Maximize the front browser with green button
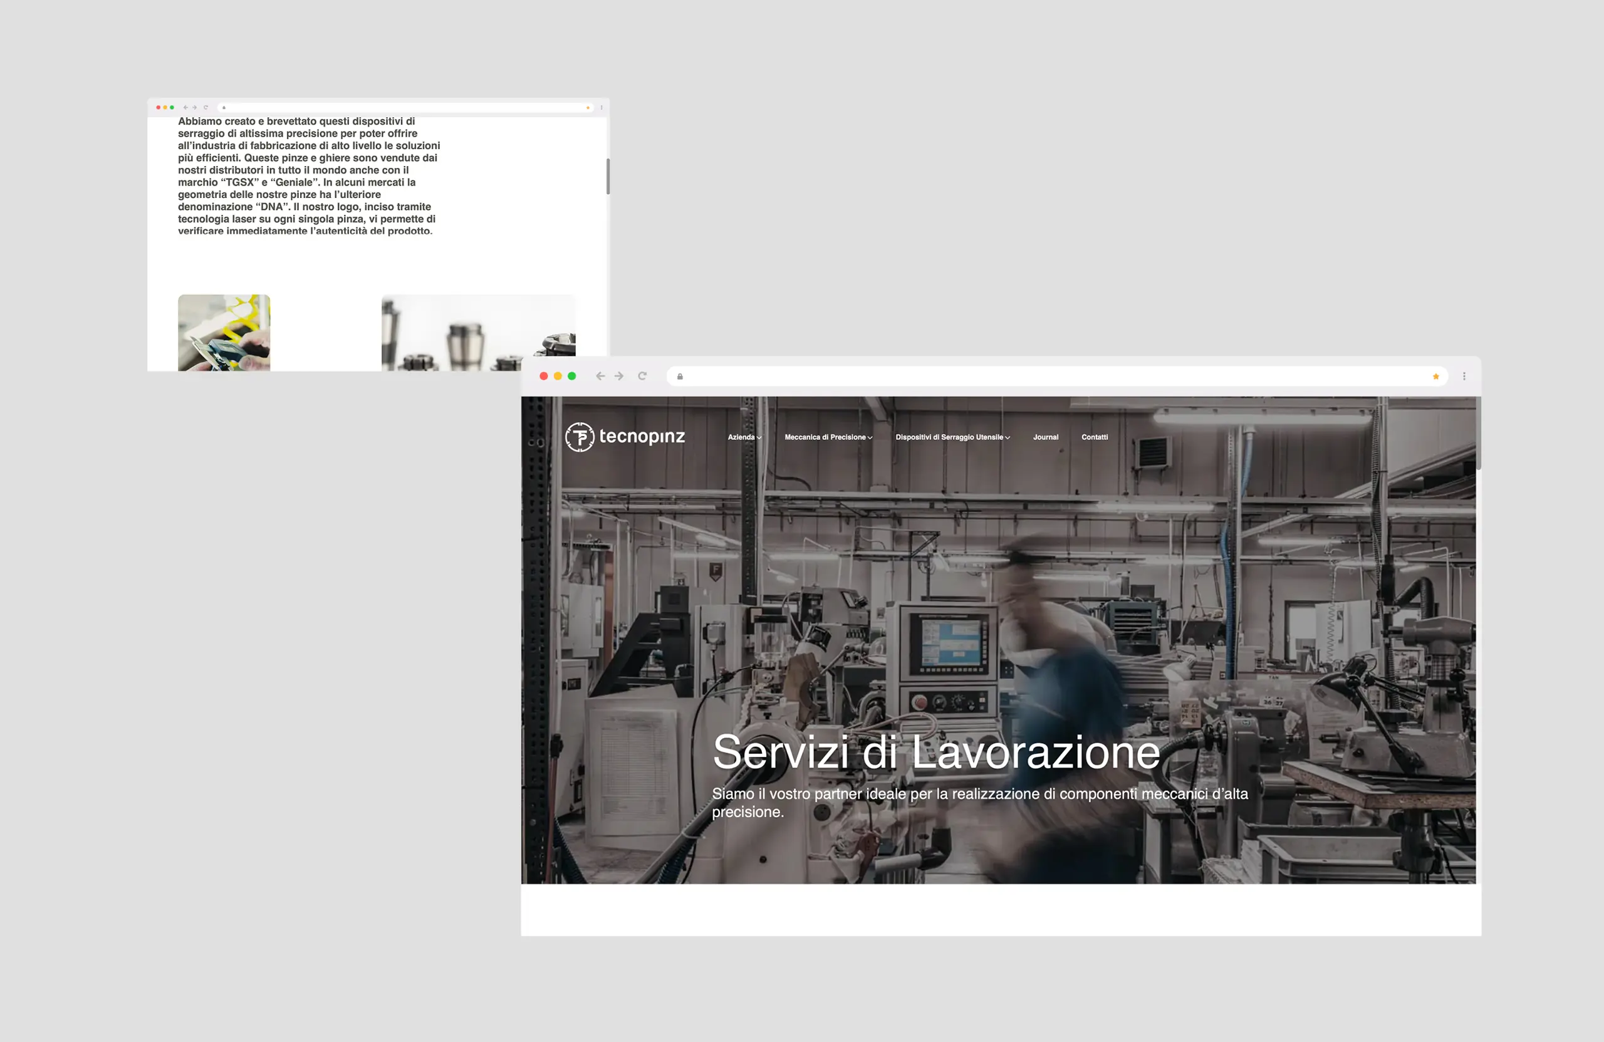This screenshot has height=1042, width=1604. pos(572,376)
